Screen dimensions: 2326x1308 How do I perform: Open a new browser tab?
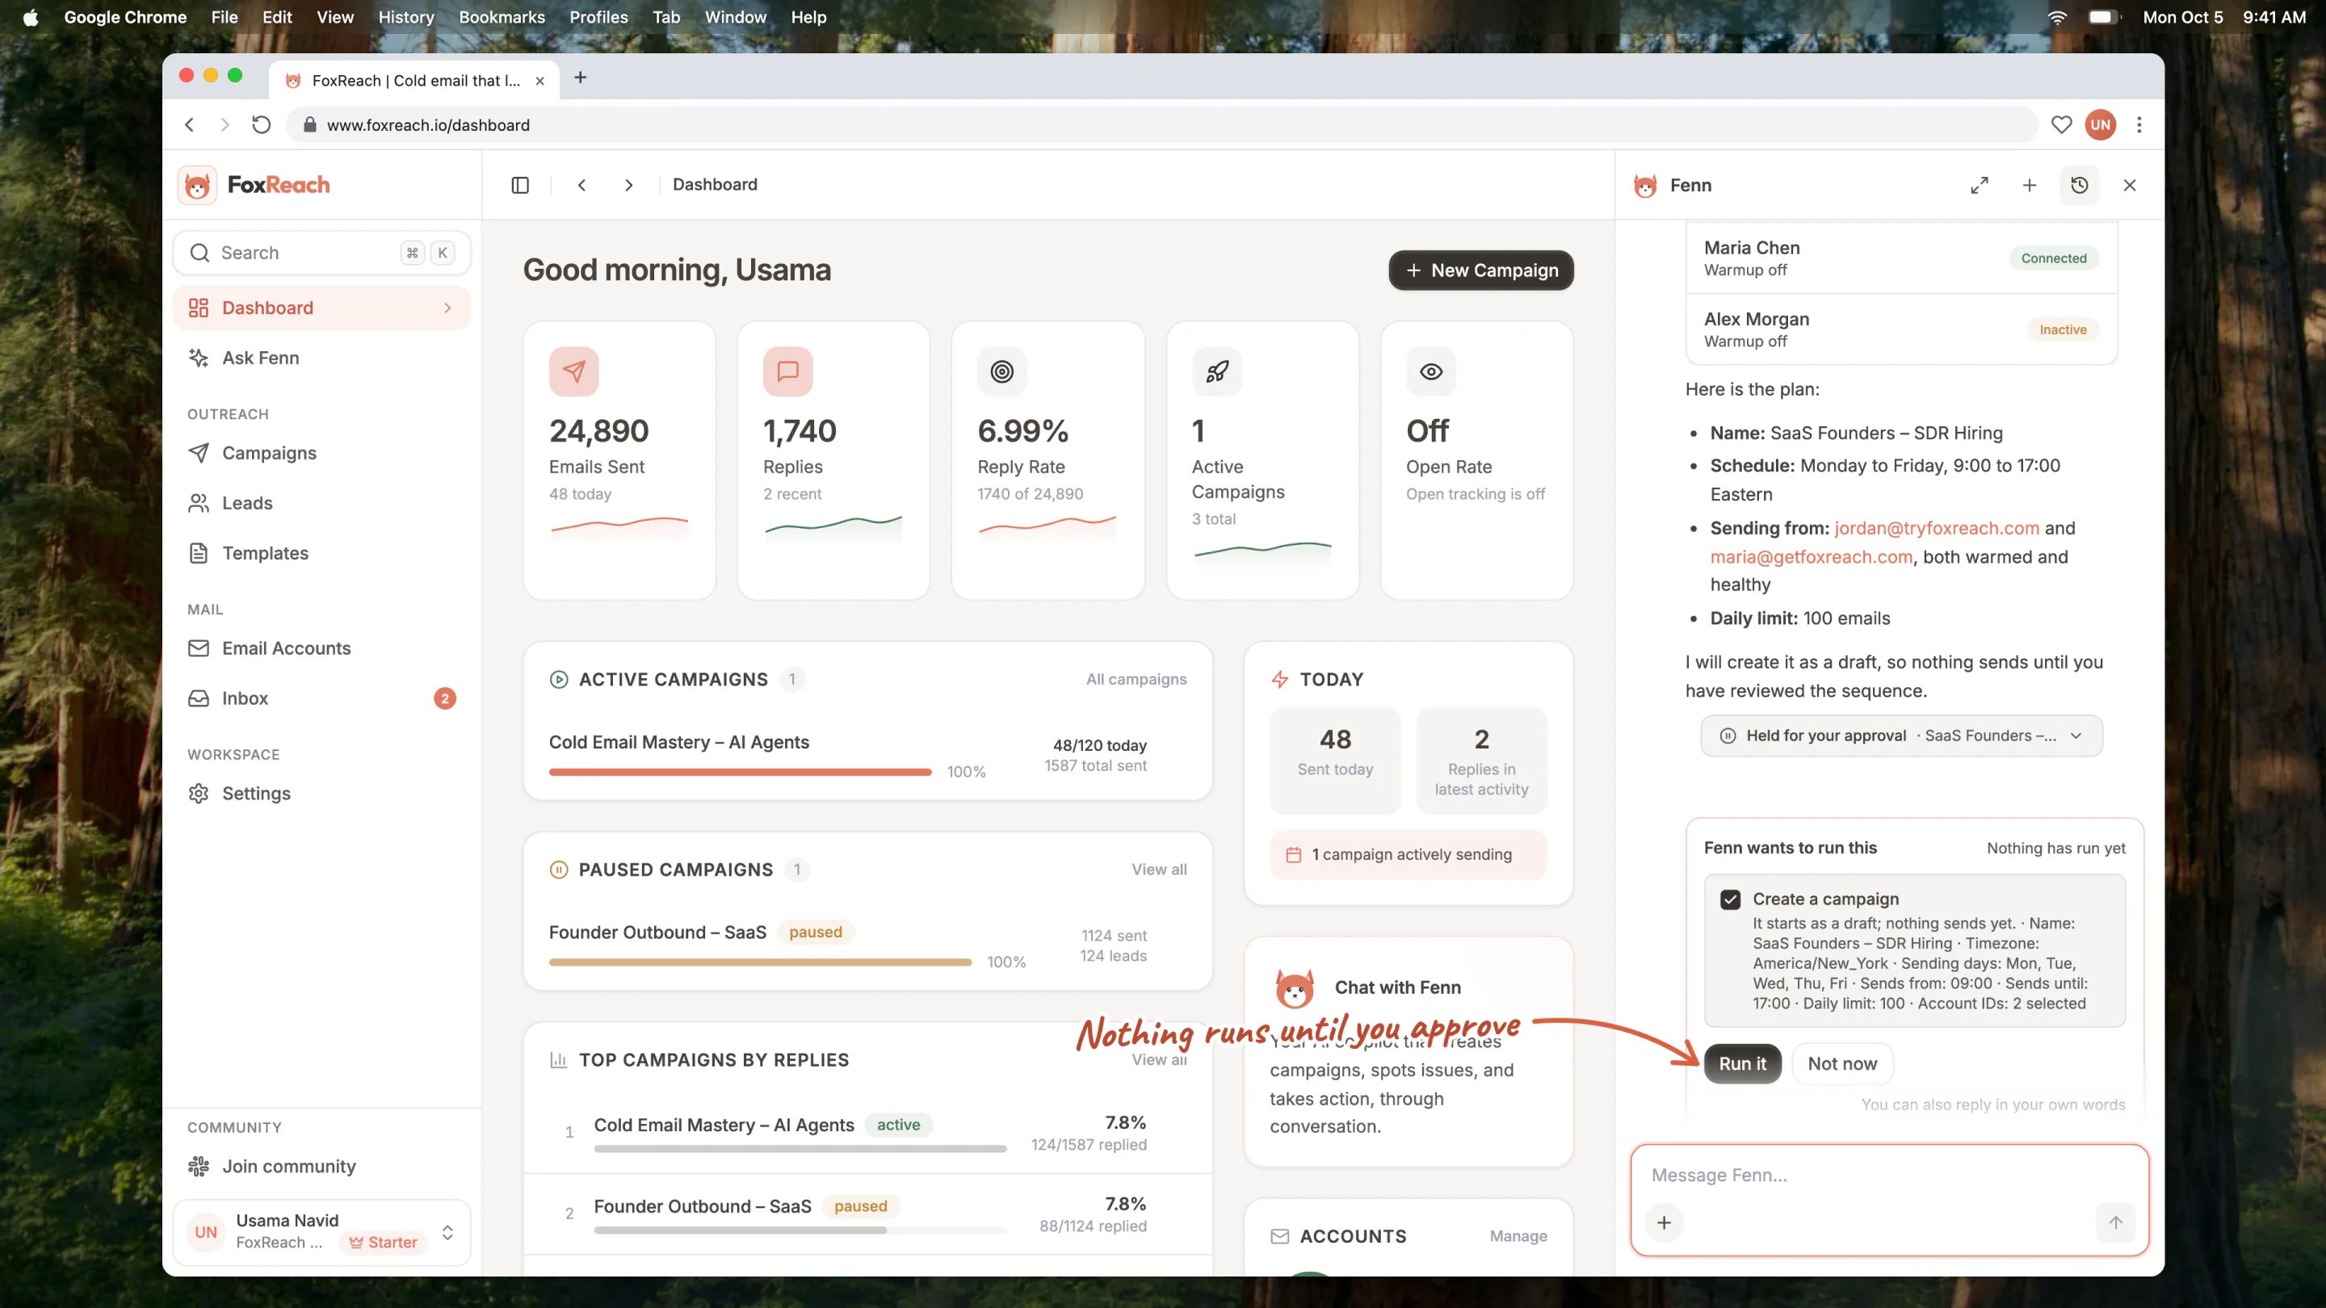point(581,78)
